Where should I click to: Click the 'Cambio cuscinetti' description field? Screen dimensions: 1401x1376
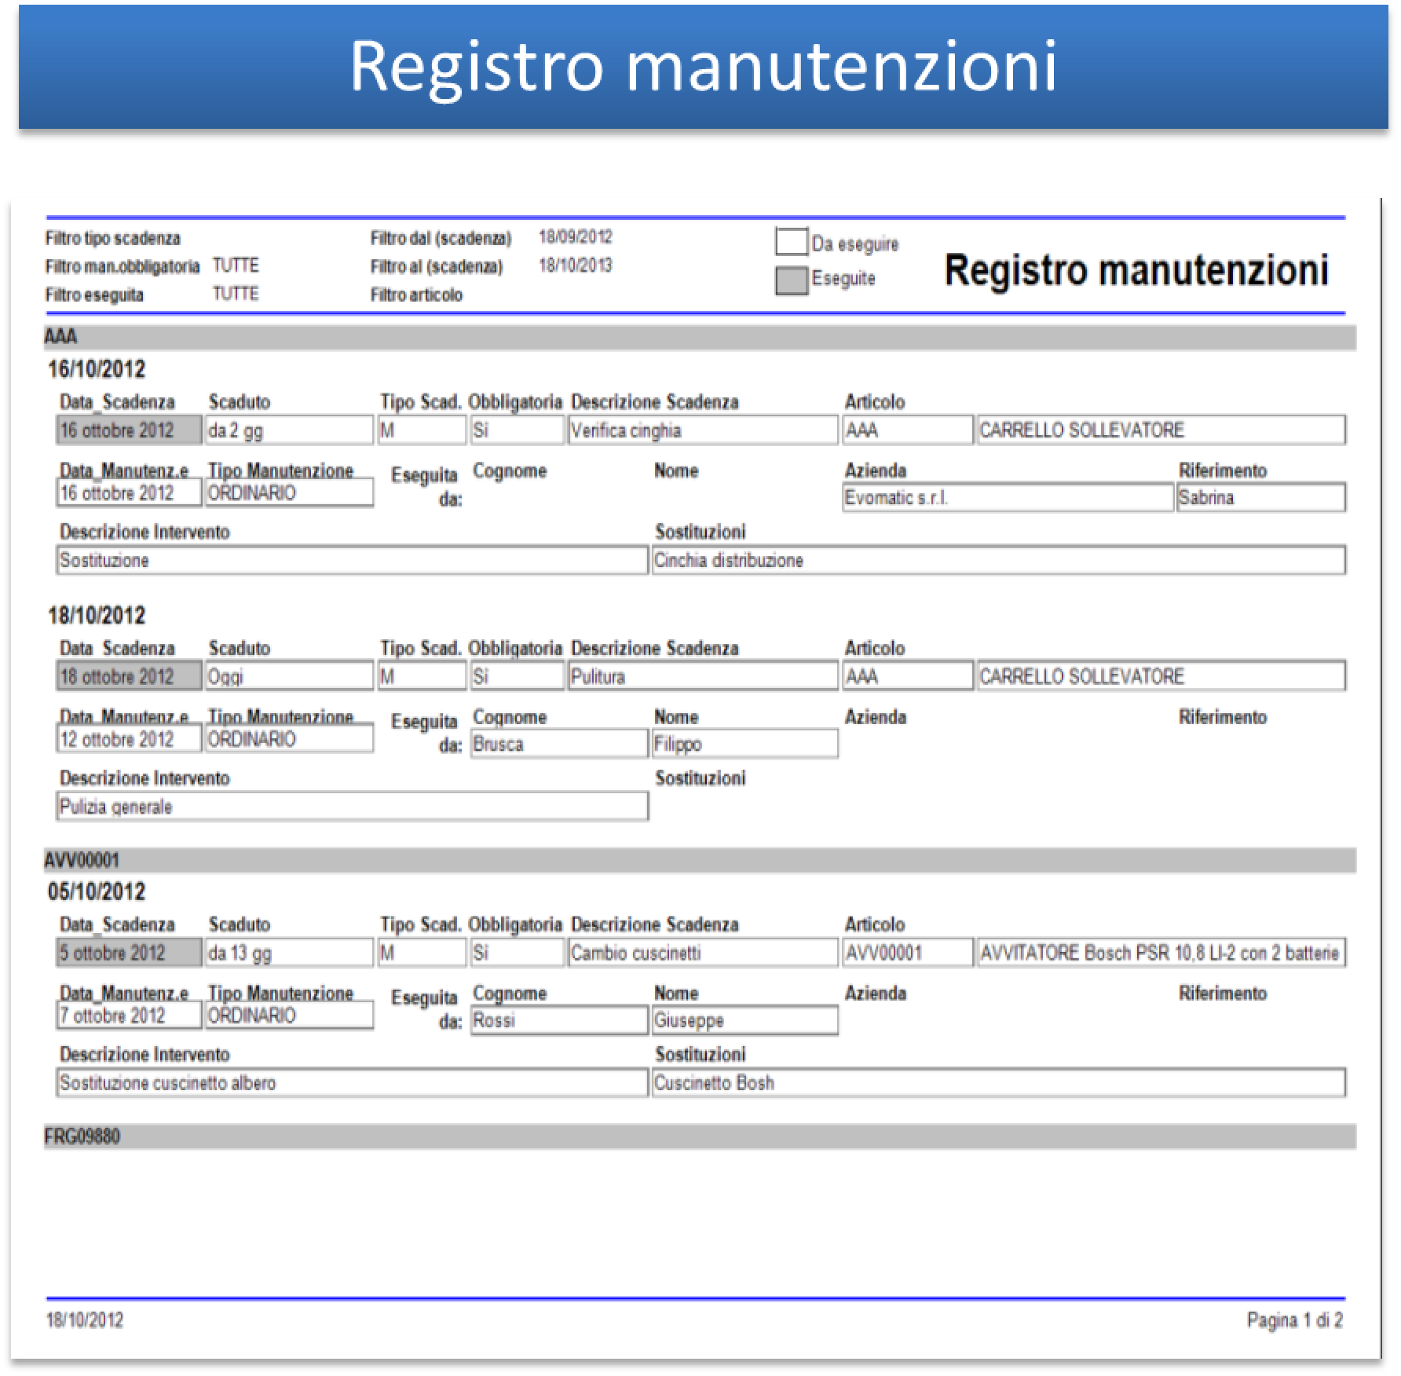coord(702,953)
